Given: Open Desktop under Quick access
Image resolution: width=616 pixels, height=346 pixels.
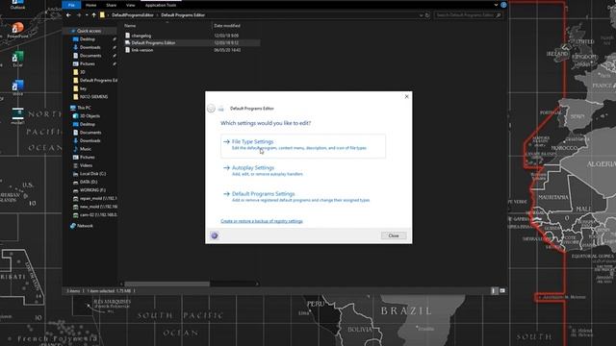Looking at the screenshot, I should 88,39.
